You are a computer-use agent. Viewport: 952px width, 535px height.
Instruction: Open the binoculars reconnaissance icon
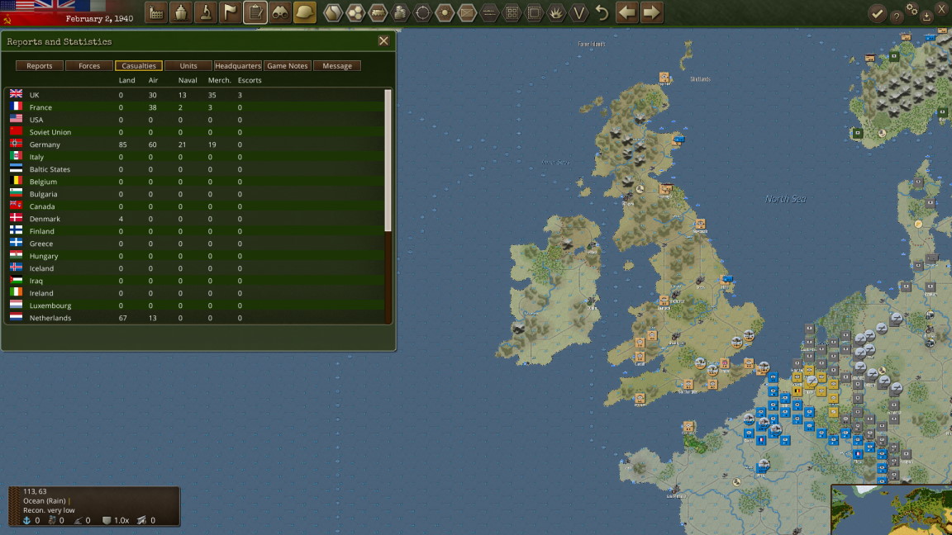coord(280,12)
